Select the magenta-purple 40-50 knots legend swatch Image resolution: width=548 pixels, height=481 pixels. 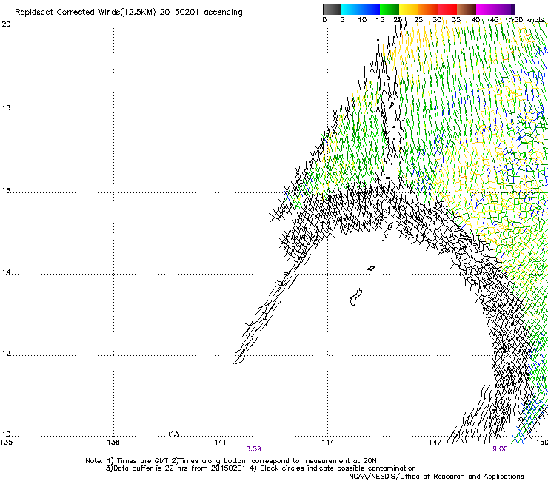pyautogui.click(x=495, y=9)
